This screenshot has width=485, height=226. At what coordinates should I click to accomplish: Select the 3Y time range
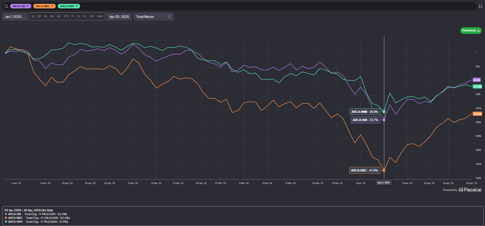coord(79,16)
